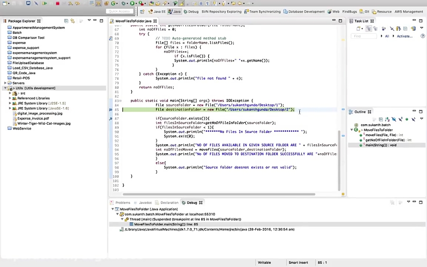Click the Quick Access search field

119,11
